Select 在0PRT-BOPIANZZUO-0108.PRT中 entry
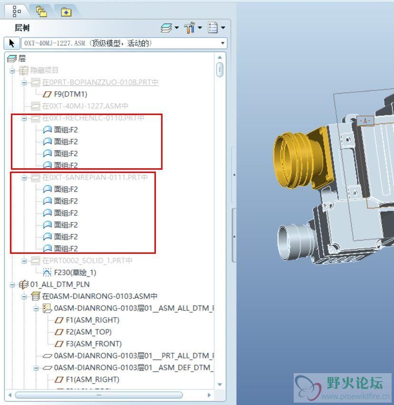Image resolution: width=394 pixels, height=405 pixels. click(x=100, y=82)
